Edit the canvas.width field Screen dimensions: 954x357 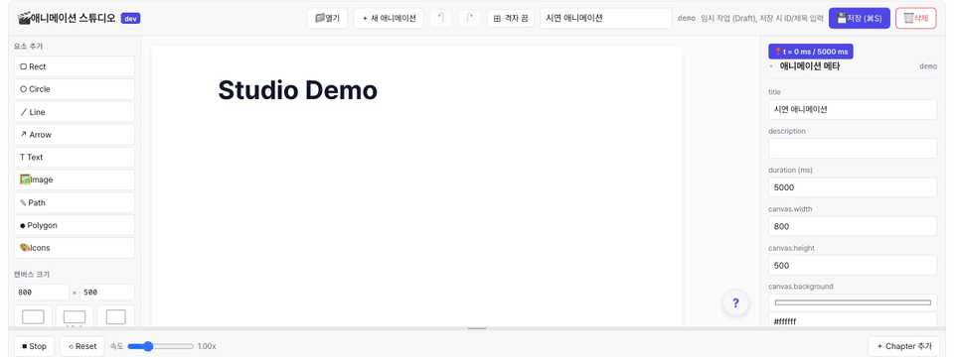pos(853,226)
